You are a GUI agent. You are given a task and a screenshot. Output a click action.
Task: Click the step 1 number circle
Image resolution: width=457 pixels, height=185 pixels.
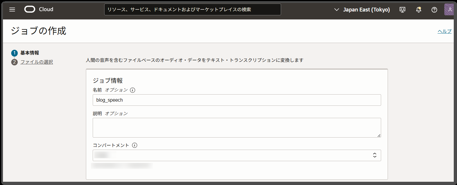point(14,53)
